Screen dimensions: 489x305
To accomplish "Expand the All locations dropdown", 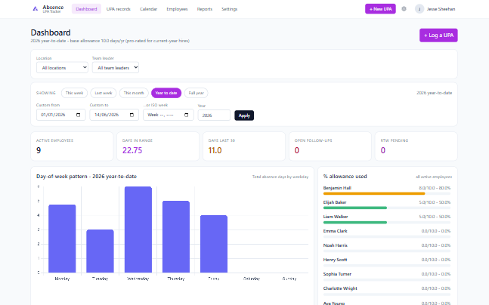I will (62, 68).
